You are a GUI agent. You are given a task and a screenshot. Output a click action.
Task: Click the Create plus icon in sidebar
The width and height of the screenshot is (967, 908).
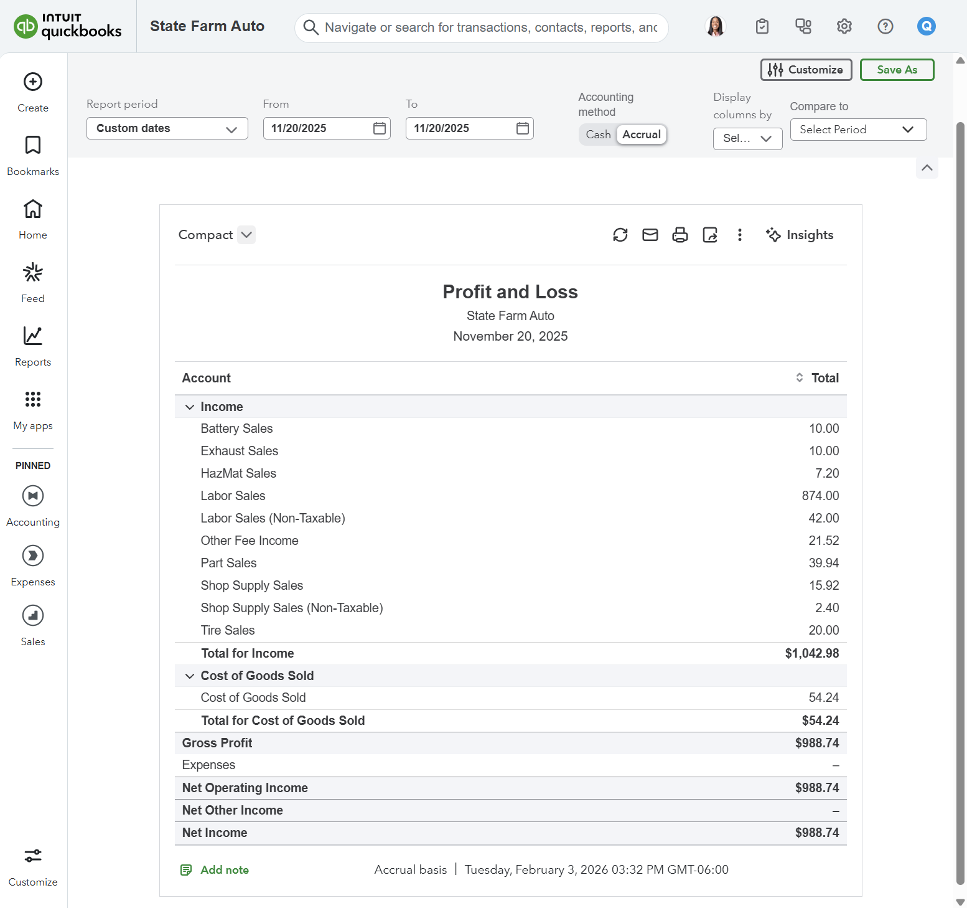pyautogui.click(x=33, y=82)
